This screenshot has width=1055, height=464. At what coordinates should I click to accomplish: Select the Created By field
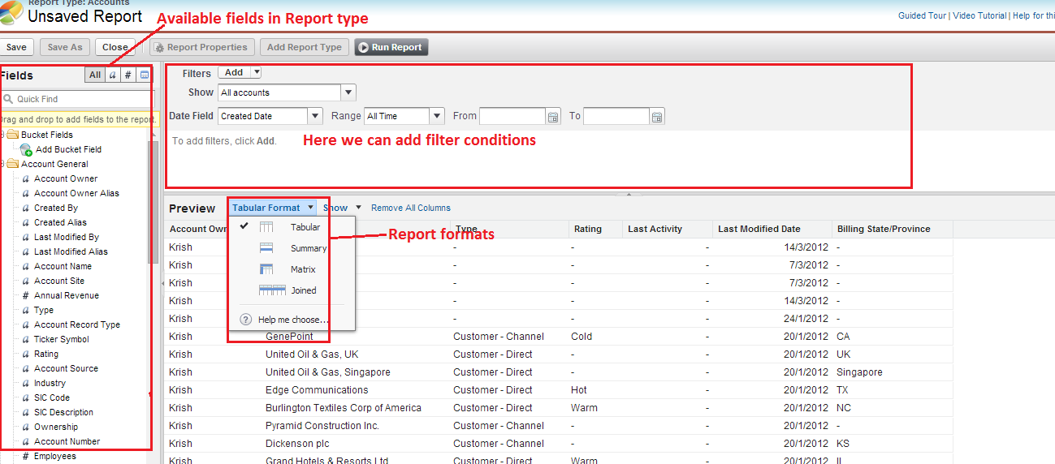[x=56, y=208]
